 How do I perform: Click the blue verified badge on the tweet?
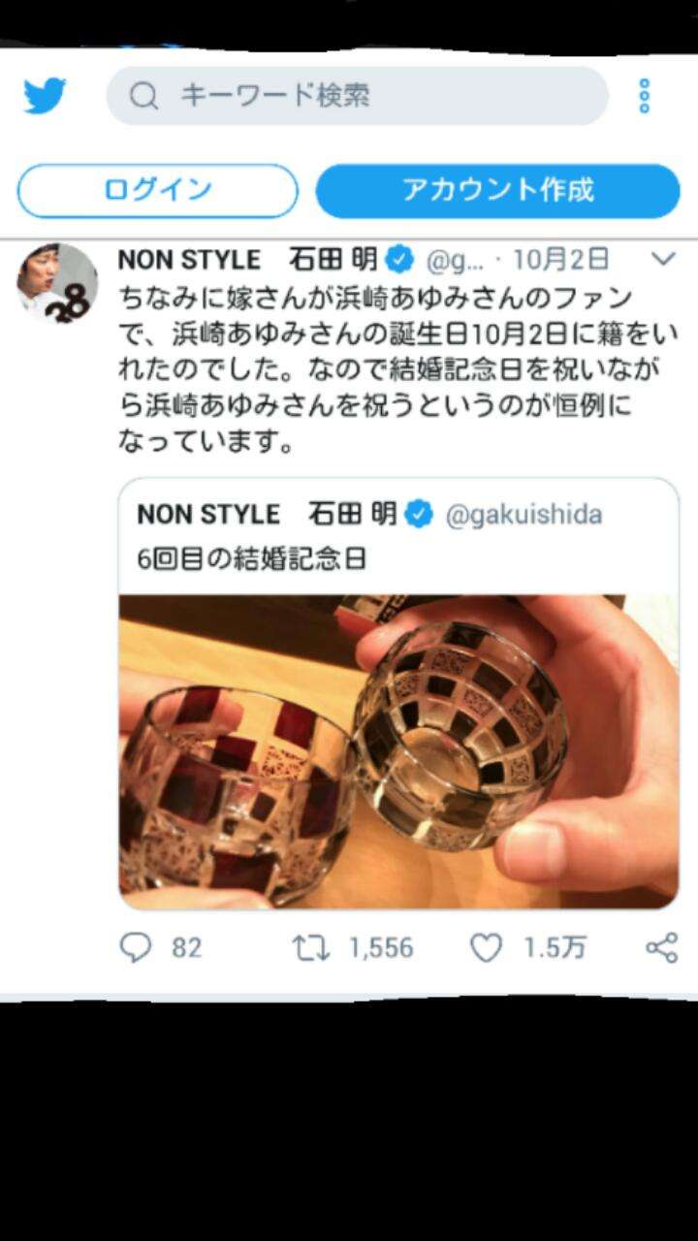click(399, 260)
